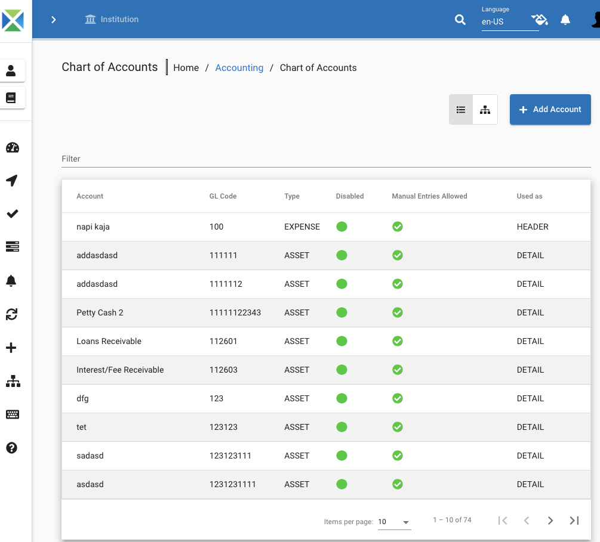The width and height of the screenshot is (600, 542).
Task: Open the server list icon in sidebar
Action: [12, 247]
